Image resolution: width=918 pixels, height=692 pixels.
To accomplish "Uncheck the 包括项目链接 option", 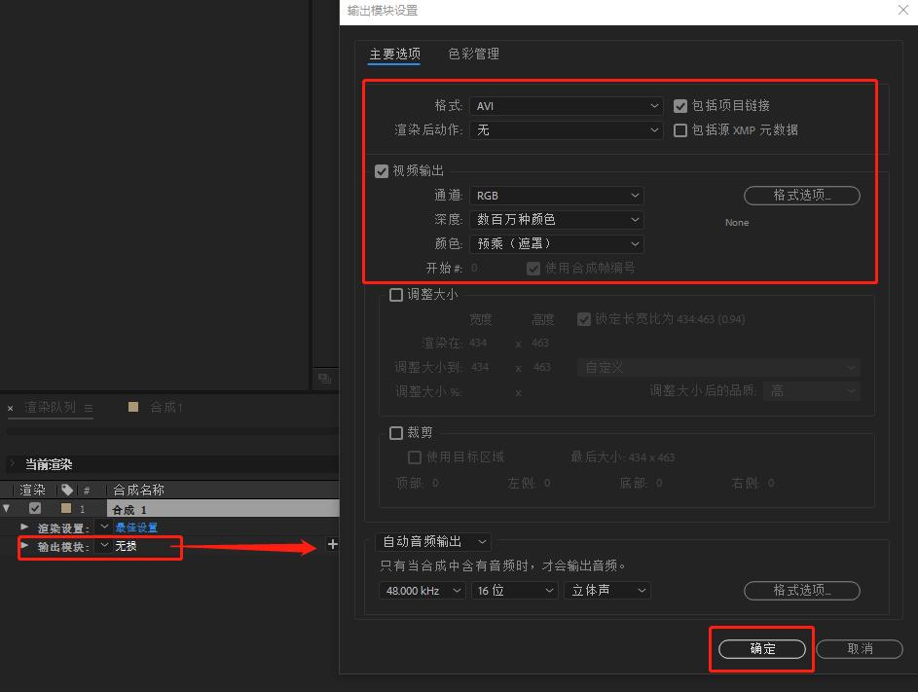I will (679, 106).
